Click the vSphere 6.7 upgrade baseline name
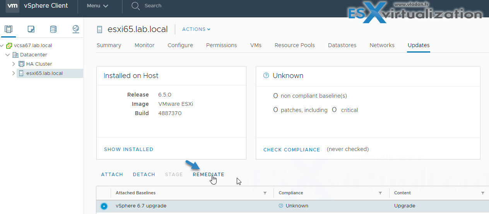The width and height of the screenshot is (489, 214). [141, 206]
